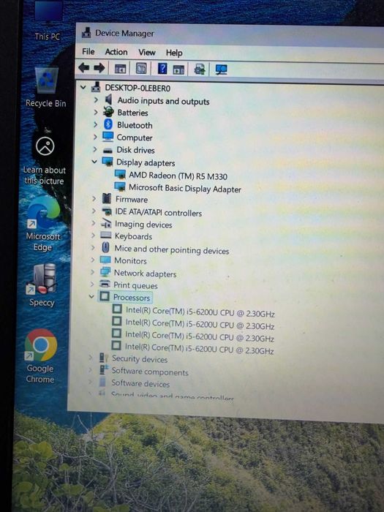This screenshot has width=384, height=512.
Task: Select the Monitors label
Action: 130,260
